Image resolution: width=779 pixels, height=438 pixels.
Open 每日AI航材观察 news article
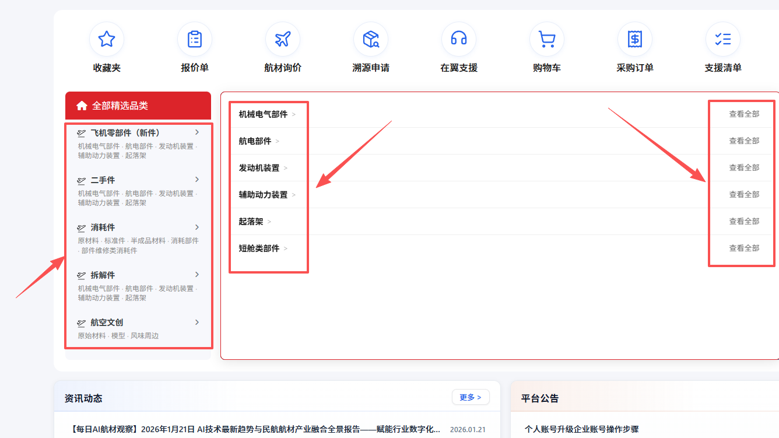pyautogui.click(x=255, y=429)
